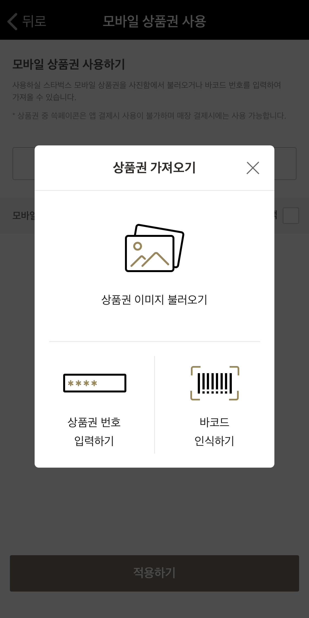Select 상품권 이미지 불러오기 label
309x618 pixels.
pyautogui.click(x=154, y=300)
